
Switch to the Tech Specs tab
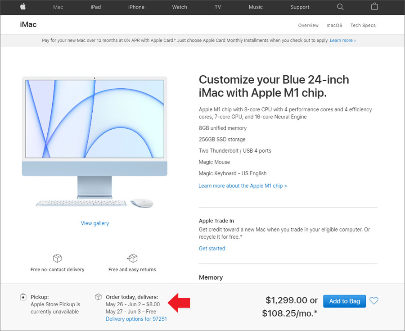point(363,25)
